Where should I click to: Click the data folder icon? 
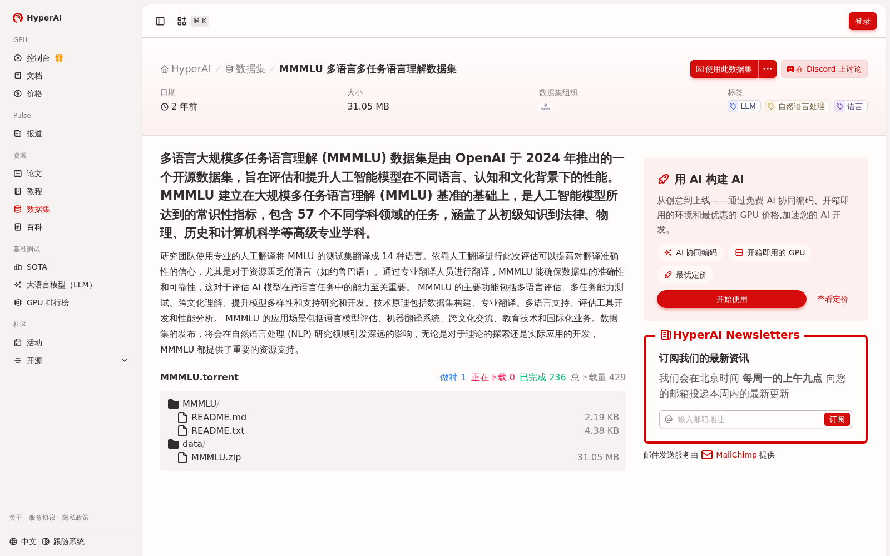coord(174,444)
